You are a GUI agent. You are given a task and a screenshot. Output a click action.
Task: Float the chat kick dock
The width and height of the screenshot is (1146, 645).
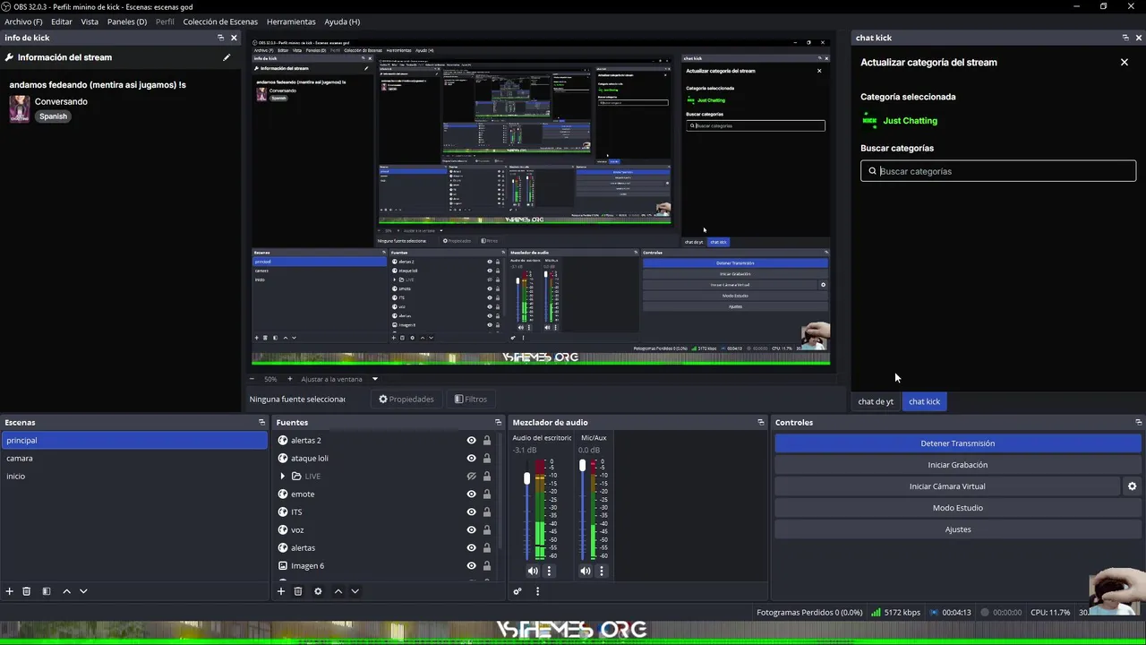(x=1125, y=38)
